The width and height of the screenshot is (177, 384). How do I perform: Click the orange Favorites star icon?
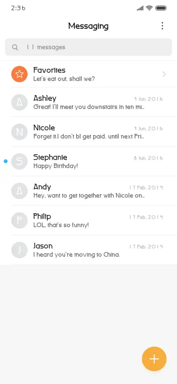[19, 74]
